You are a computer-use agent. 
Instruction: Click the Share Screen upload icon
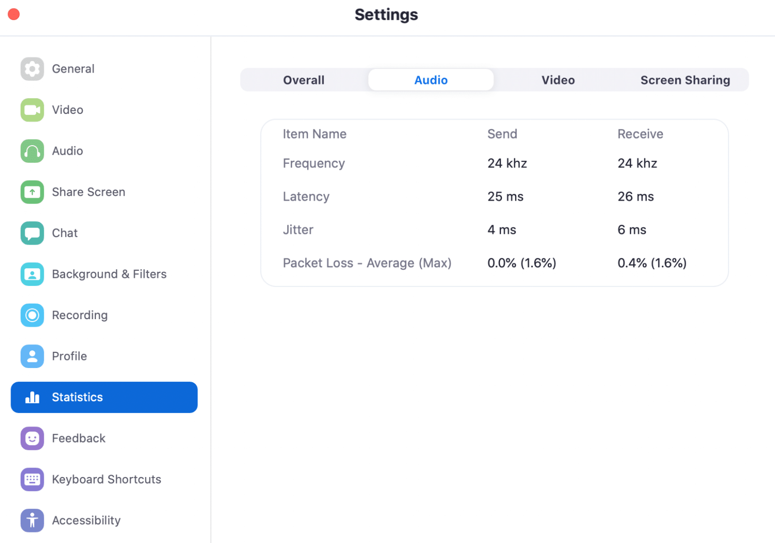click(x=32, y=192)
